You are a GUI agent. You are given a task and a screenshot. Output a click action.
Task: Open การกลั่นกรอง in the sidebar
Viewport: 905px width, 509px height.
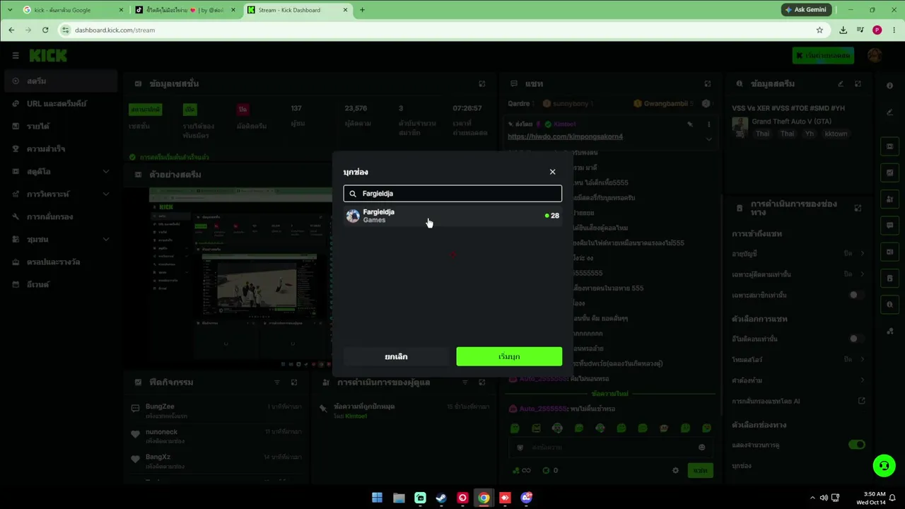(x=59, y=216)
